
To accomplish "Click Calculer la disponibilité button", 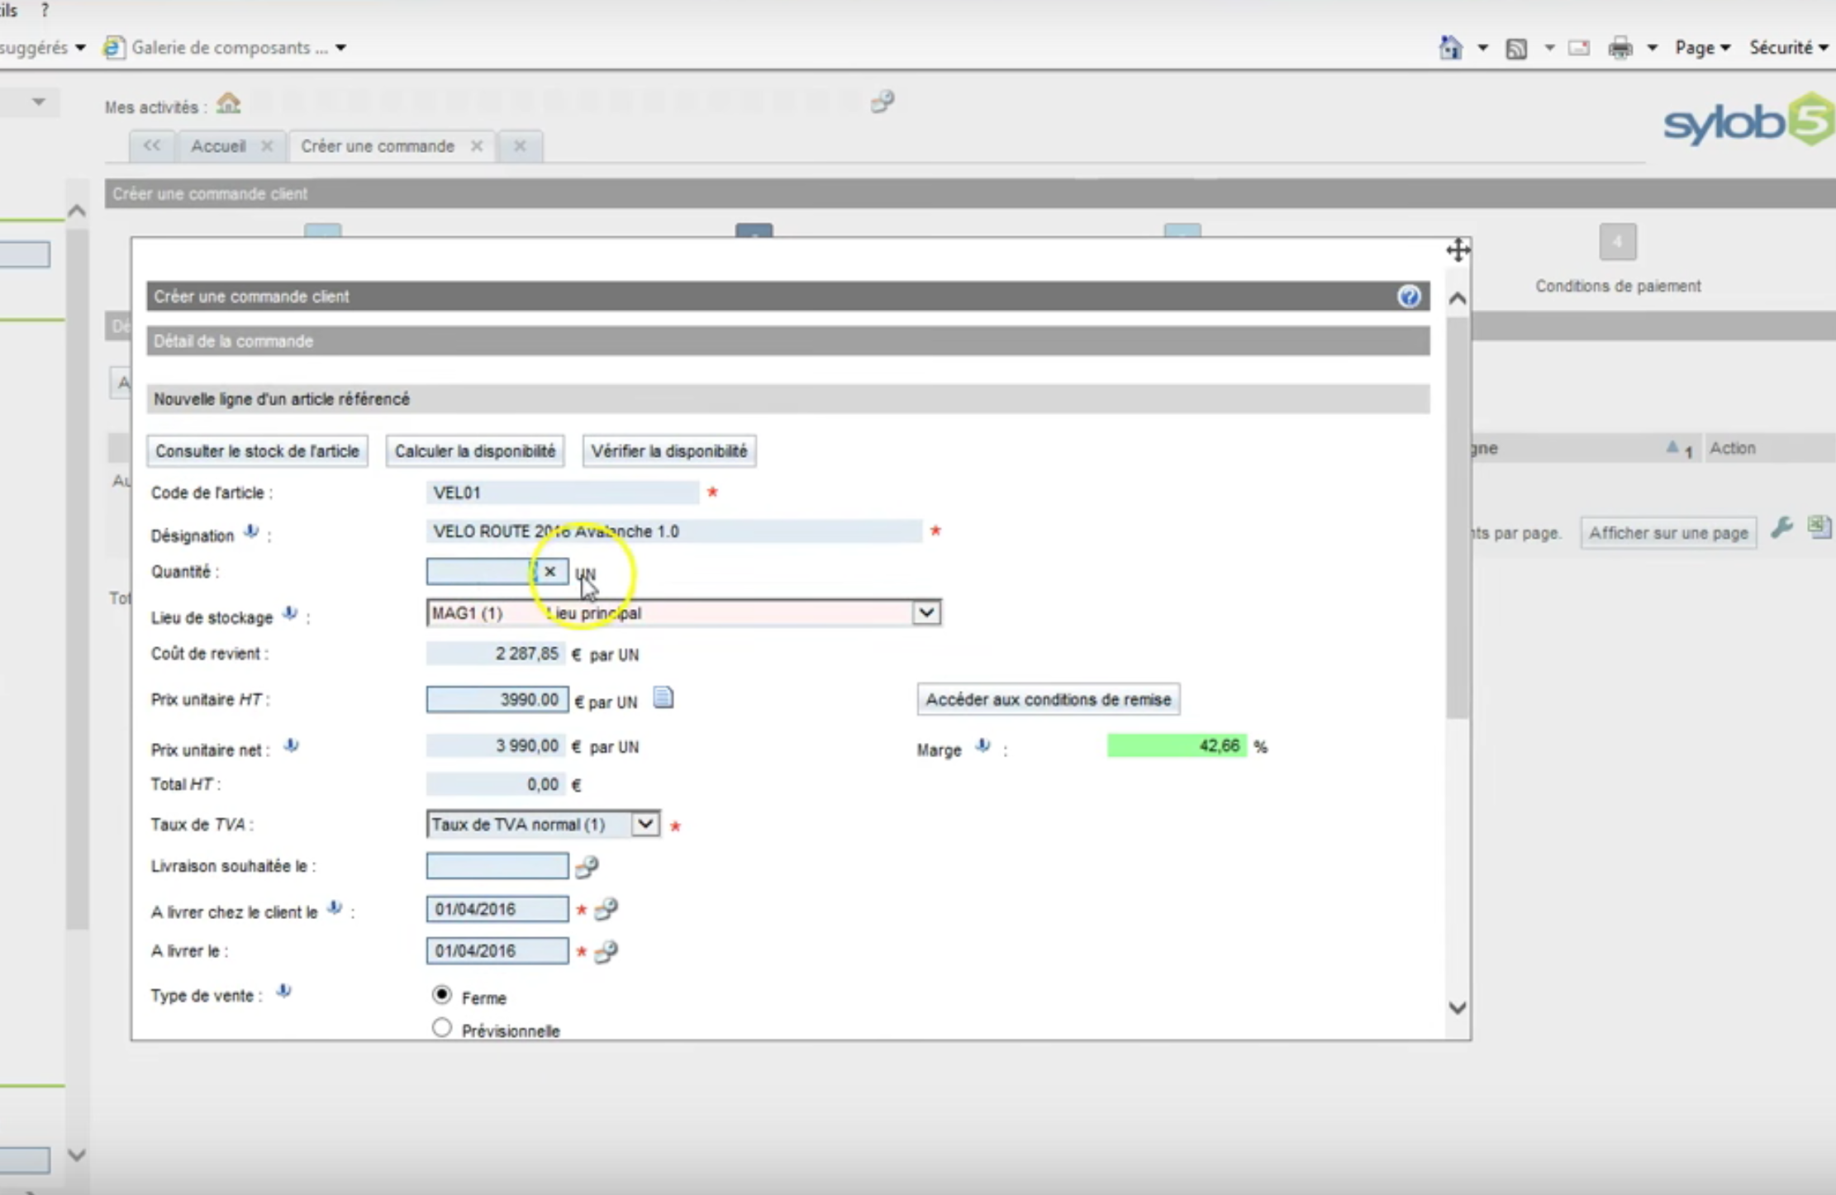I will point(475,451).
